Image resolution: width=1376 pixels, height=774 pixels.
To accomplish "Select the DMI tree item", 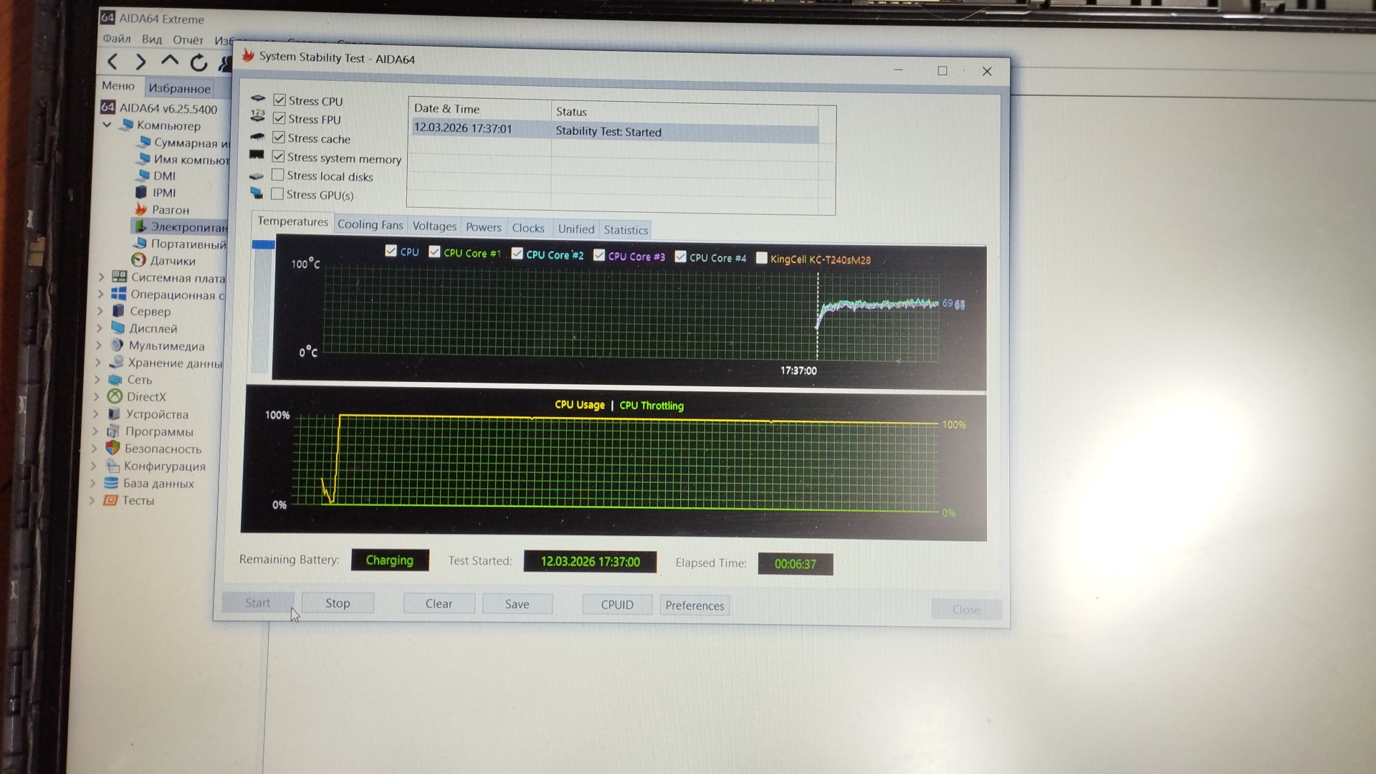I will tap(163, 176).
